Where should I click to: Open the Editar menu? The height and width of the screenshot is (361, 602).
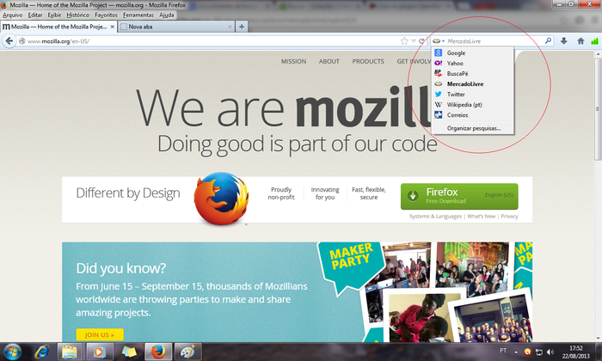[x=35, y=15]
